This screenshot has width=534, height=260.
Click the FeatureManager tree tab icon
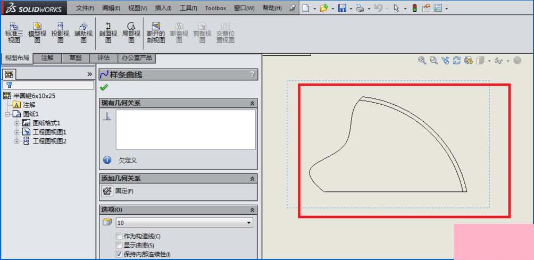click(x=9, y=74)
